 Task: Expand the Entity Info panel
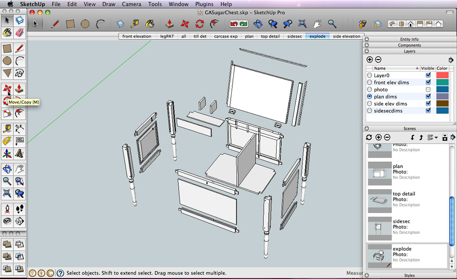(409, 39)
